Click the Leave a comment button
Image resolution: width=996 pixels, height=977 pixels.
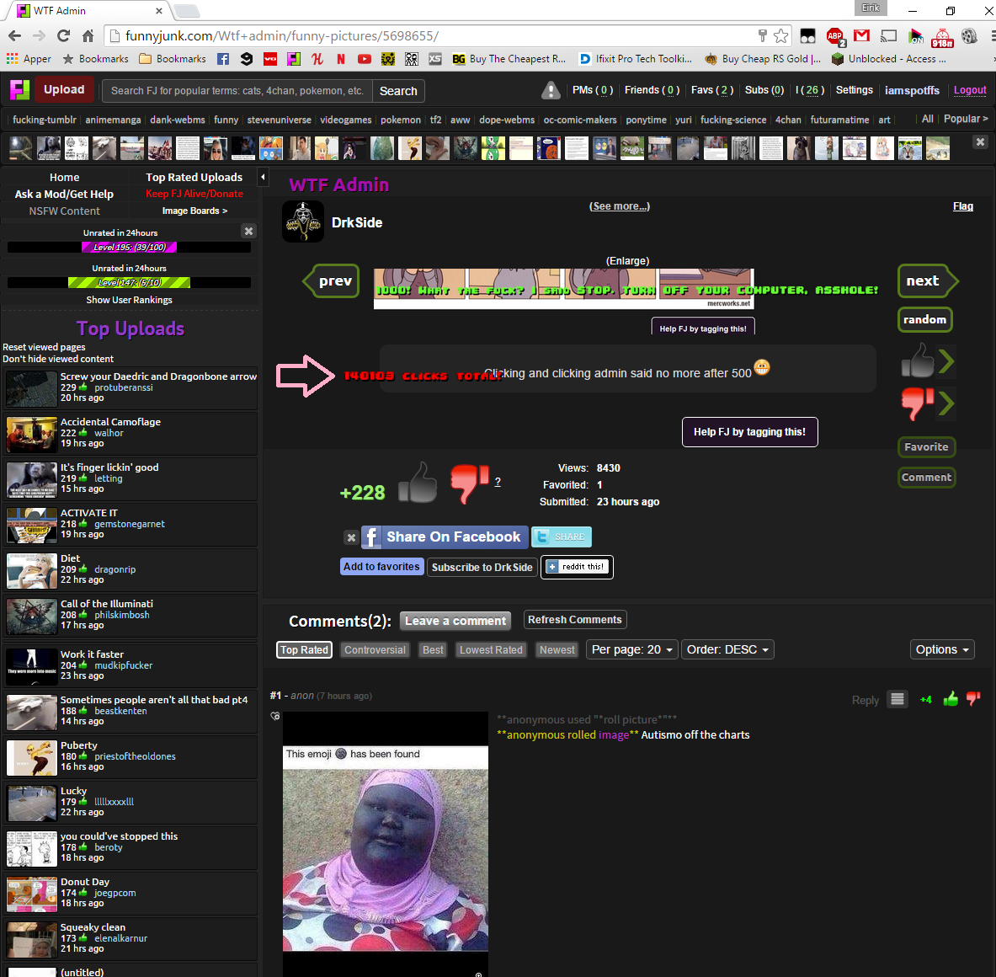(455, 621)
